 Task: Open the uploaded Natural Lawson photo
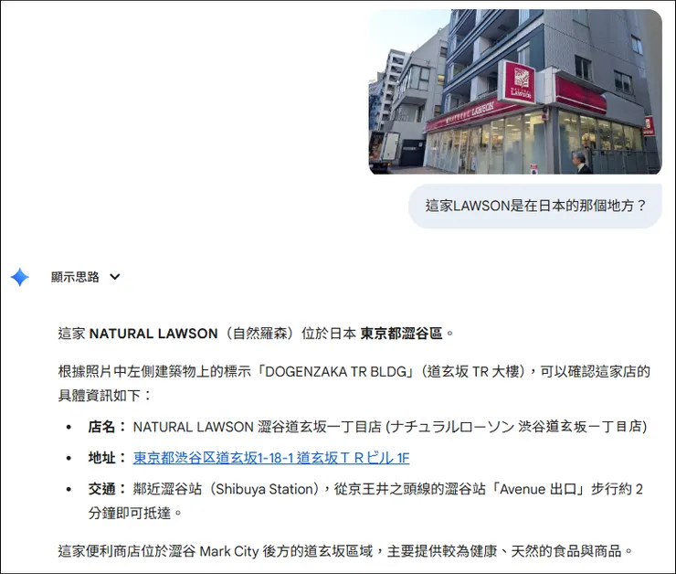point(515,91)
